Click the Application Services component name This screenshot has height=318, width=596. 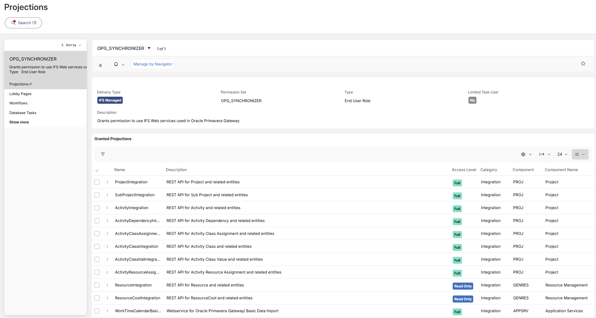(x=564, y=311)
